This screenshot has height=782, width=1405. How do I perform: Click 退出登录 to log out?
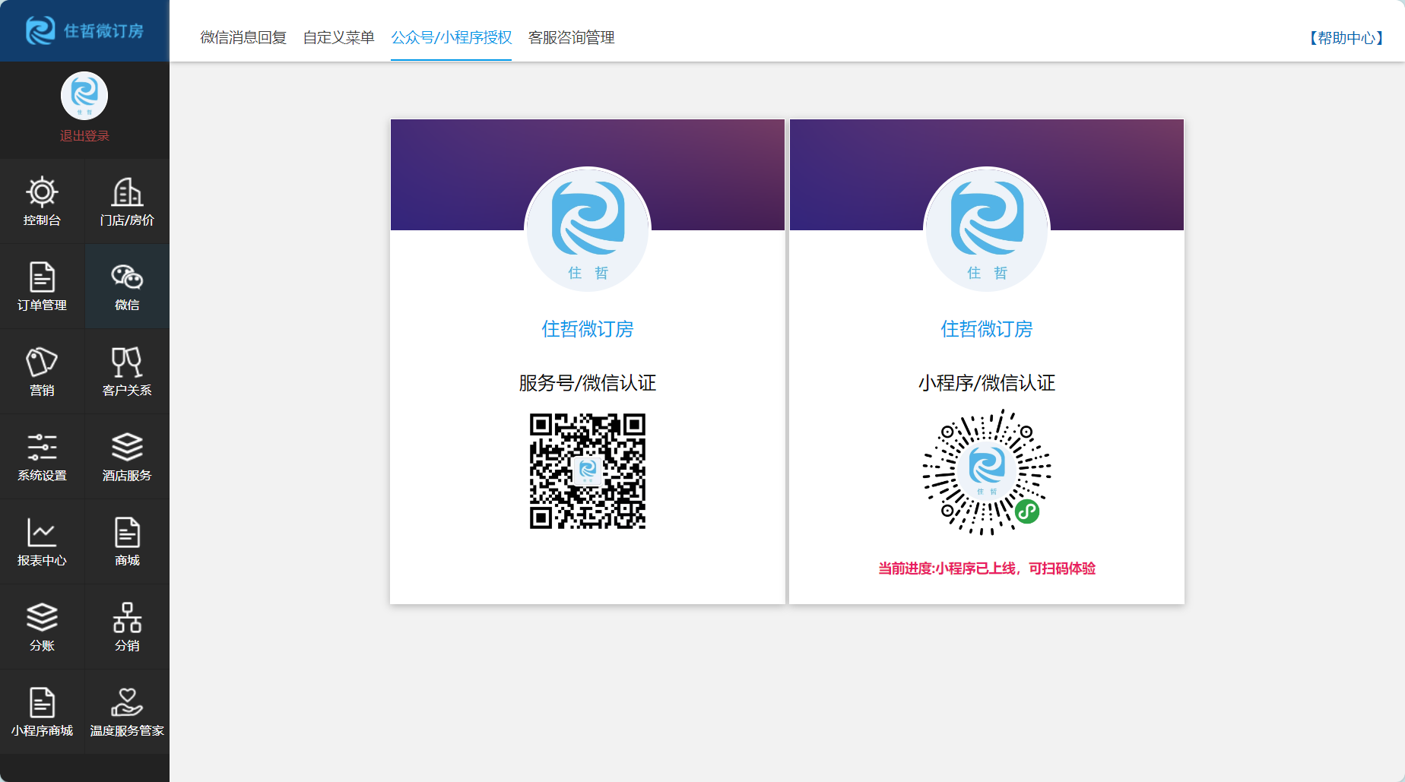coord(84,136)
